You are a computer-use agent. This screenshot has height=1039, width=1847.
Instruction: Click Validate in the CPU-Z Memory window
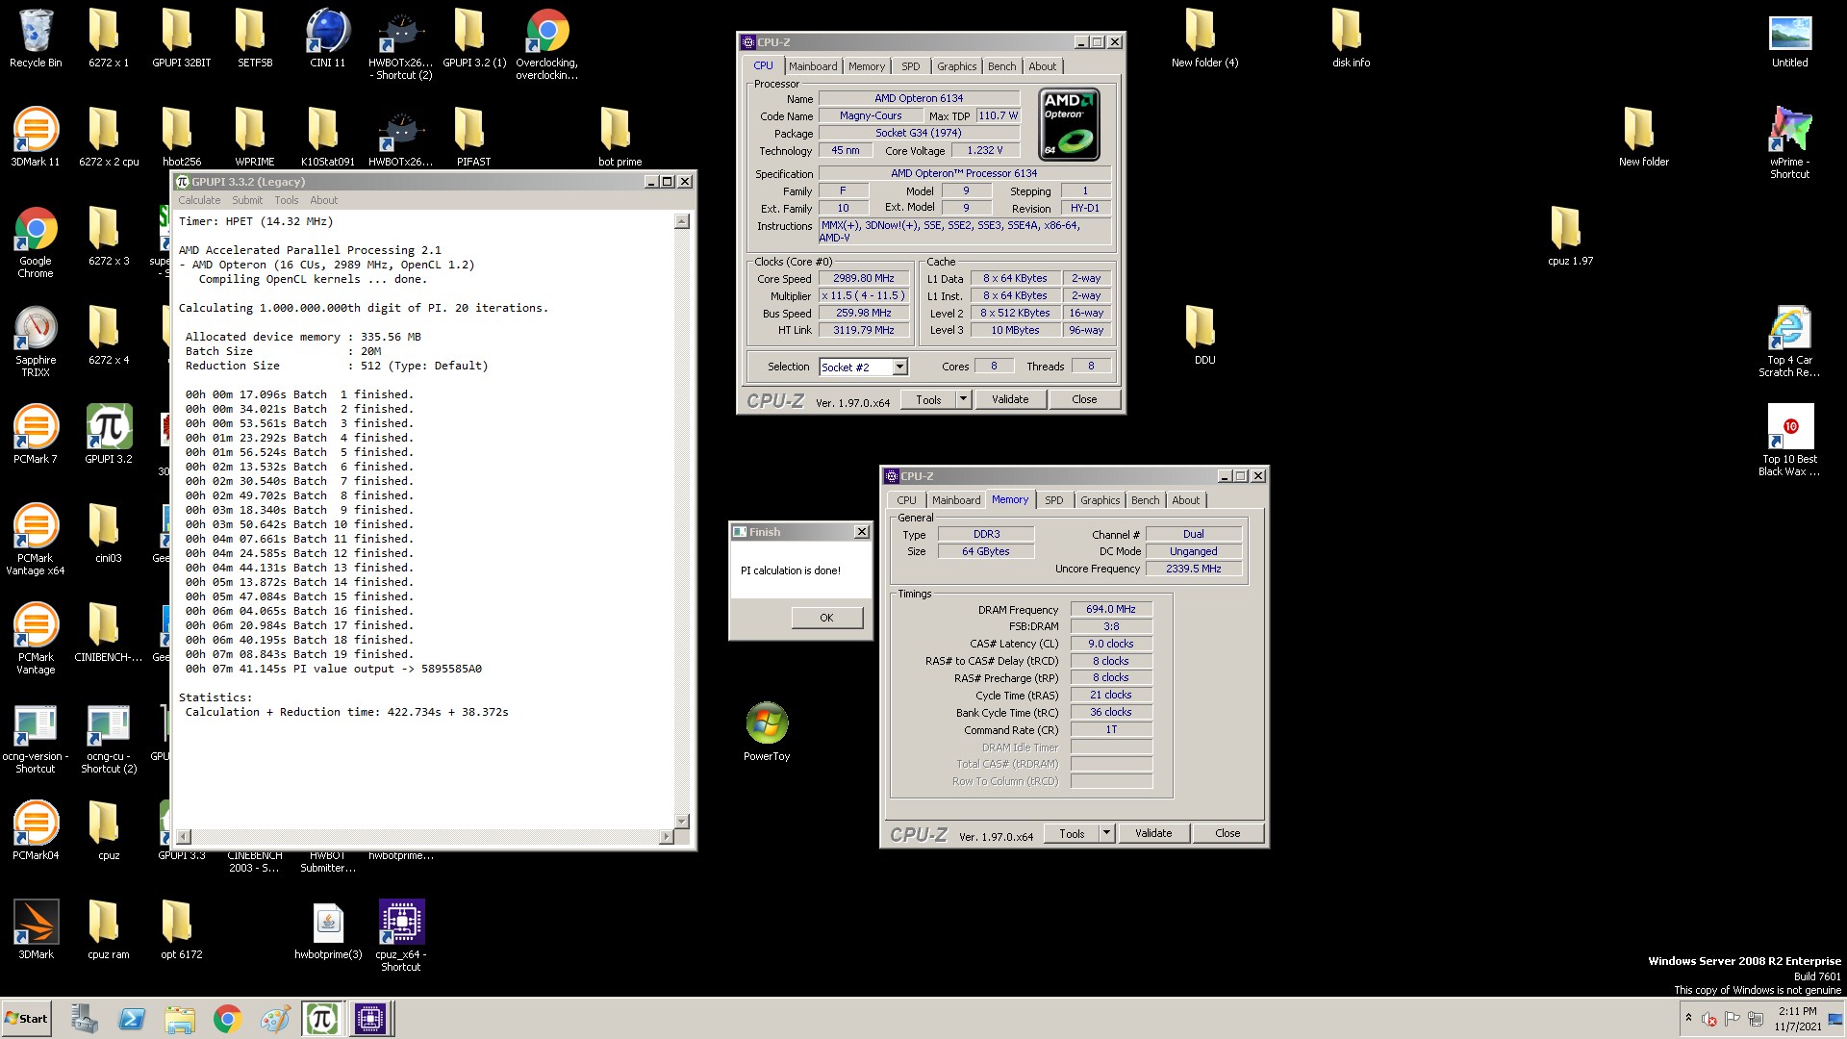coord(1153,833)
